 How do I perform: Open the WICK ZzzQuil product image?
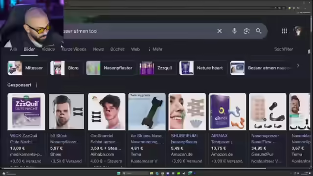26,111
